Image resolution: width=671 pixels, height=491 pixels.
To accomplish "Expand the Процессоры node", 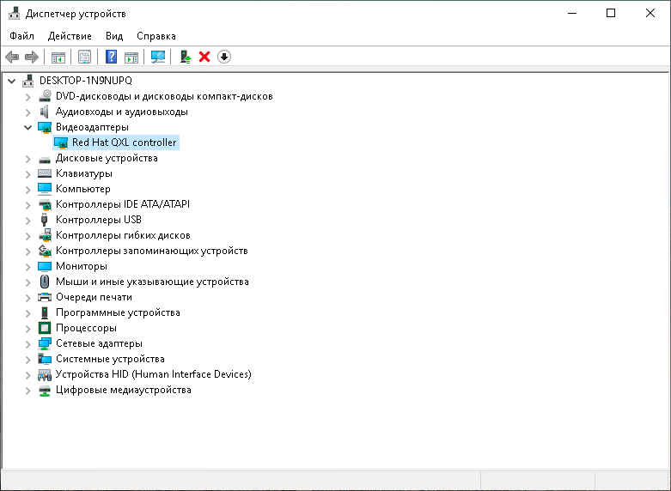I will coord(27,328).
